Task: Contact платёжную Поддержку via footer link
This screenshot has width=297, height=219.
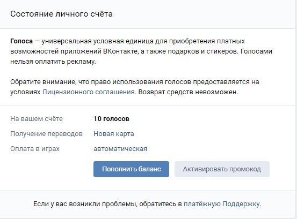Action: click(x=222, y=204)
